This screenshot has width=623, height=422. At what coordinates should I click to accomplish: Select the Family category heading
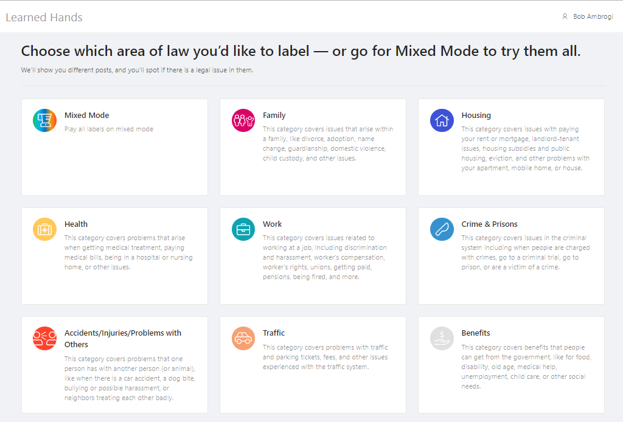[274, 116]
